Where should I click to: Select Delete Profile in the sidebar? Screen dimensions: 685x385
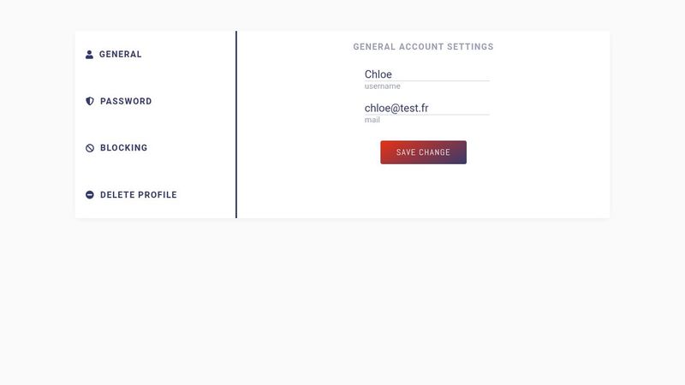[138, 195]
